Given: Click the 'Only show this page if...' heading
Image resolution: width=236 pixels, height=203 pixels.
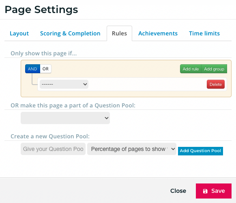Looking at the screenshot, I should click(x=44, y=53).
